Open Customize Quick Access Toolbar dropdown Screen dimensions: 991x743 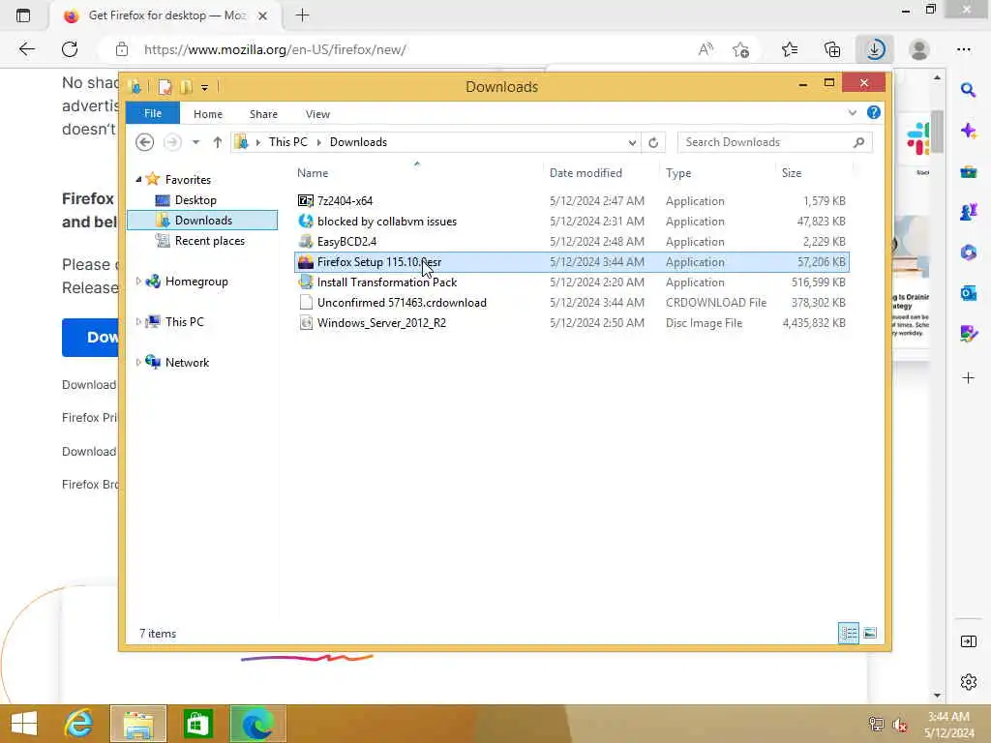coord(205,88)
